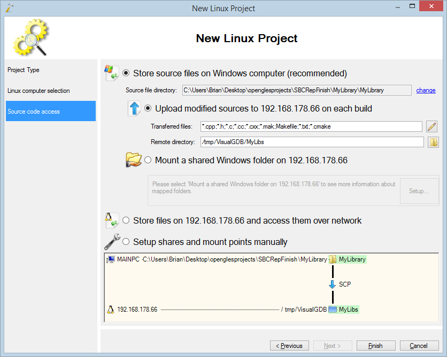
Task: Click the SCP label in the diagram
Action: click(345, 284)
